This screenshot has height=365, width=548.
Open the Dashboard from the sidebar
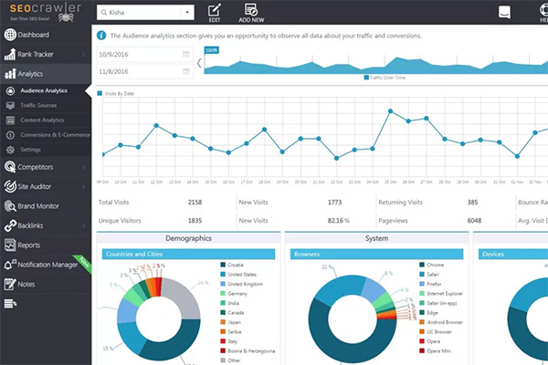(x=33, y=35)
